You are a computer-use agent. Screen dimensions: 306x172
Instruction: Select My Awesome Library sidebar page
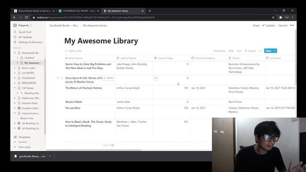tap(33, 63)
